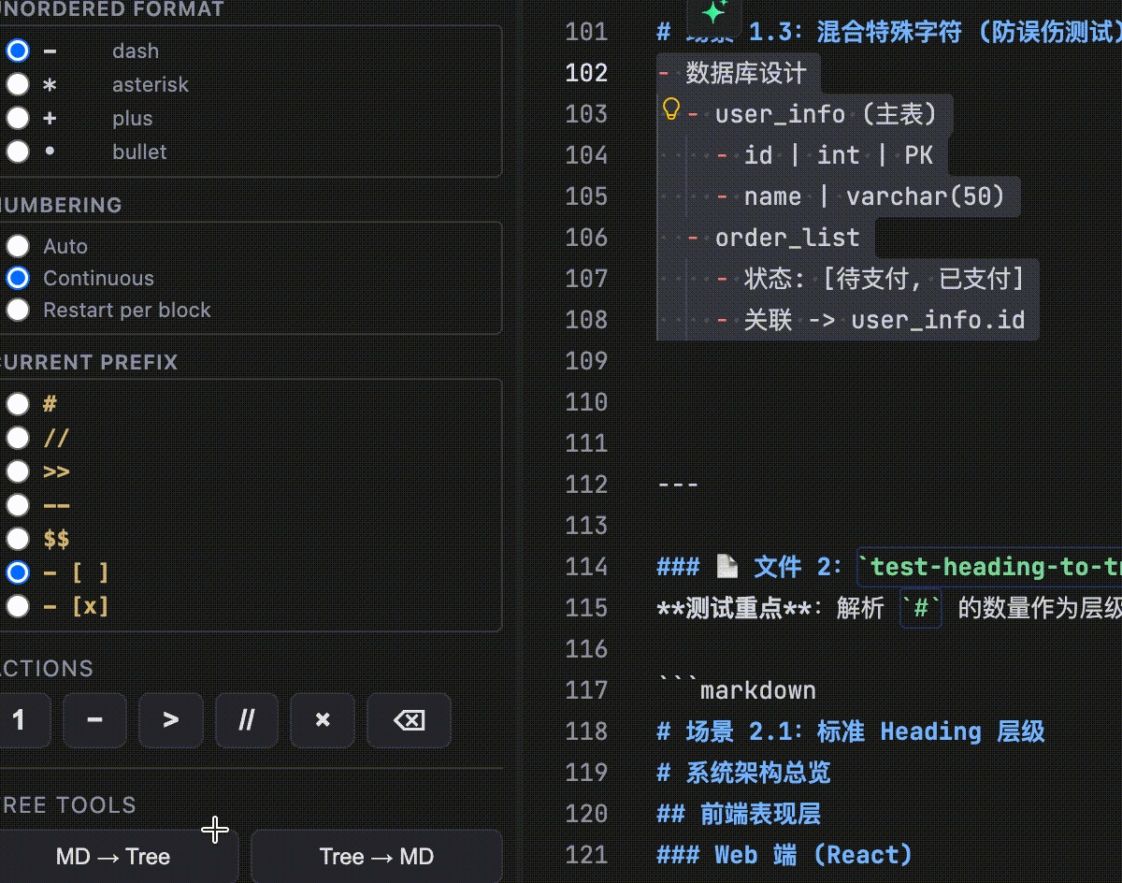This screenshot has height=883, width=1122.
Task: Click the green AI sparkle icon
Action: click(x=714, y=13)
